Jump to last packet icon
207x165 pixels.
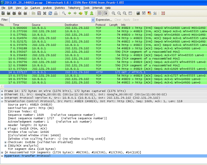click(91, 13)
